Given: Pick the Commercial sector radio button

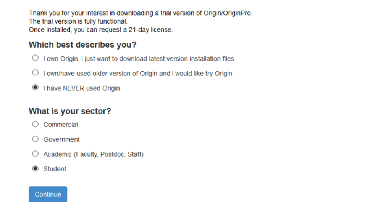Looking at the screenshot, I should coord(36,124).
